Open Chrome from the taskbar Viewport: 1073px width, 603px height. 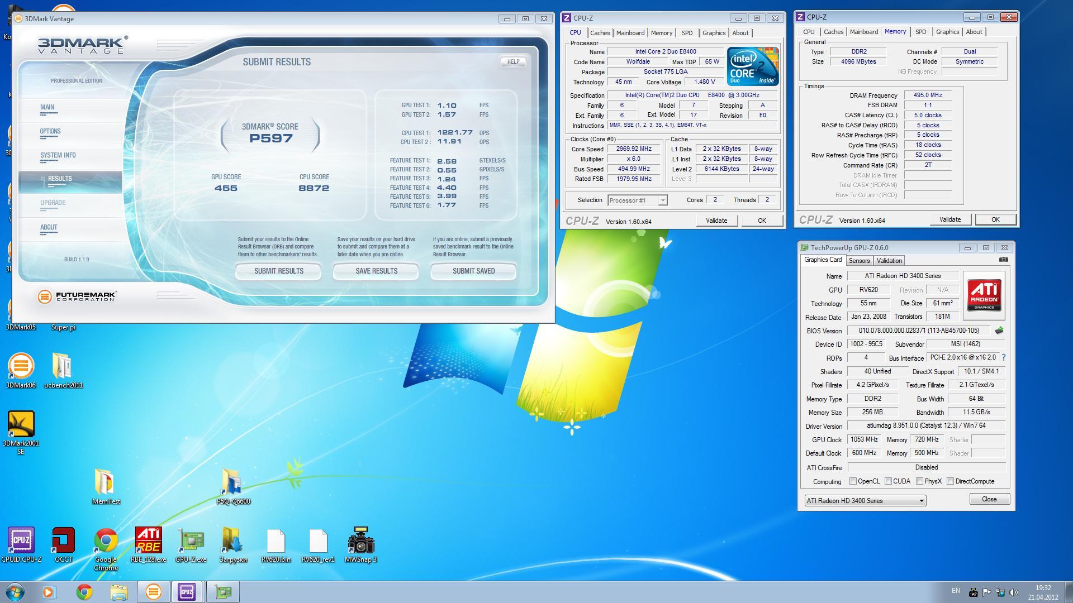click(x=84, y=592)
